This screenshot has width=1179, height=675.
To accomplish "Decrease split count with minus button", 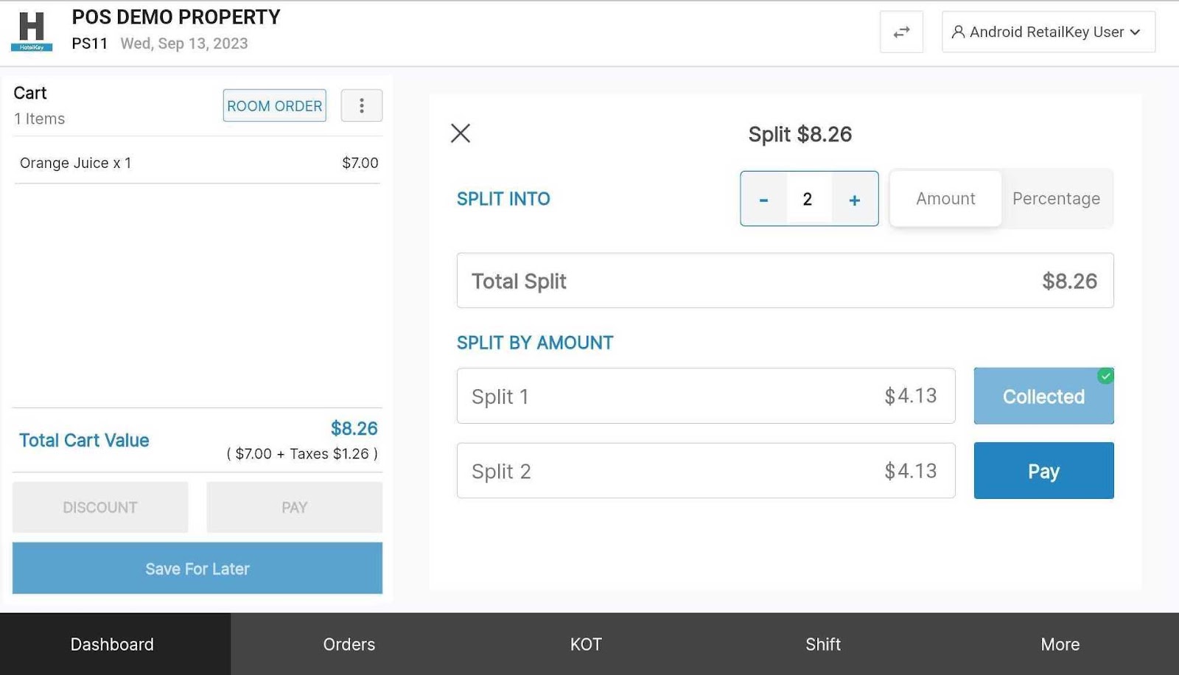I will (x=763, y=199).
